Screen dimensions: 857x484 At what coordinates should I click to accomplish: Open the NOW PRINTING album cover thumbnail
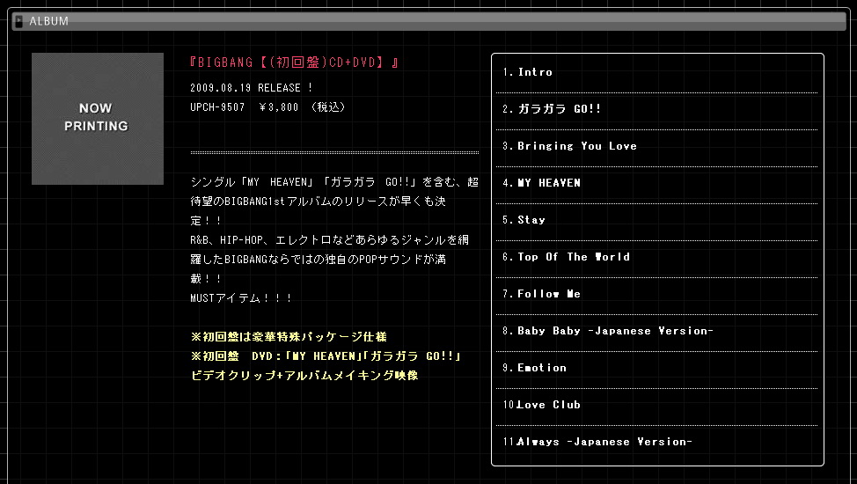[x=98, y=119]
